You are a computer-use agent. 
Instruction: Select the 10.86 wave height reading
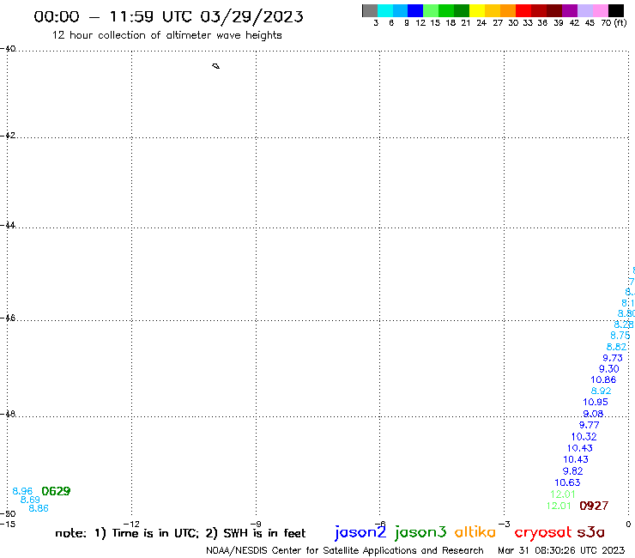click(603, 379)
